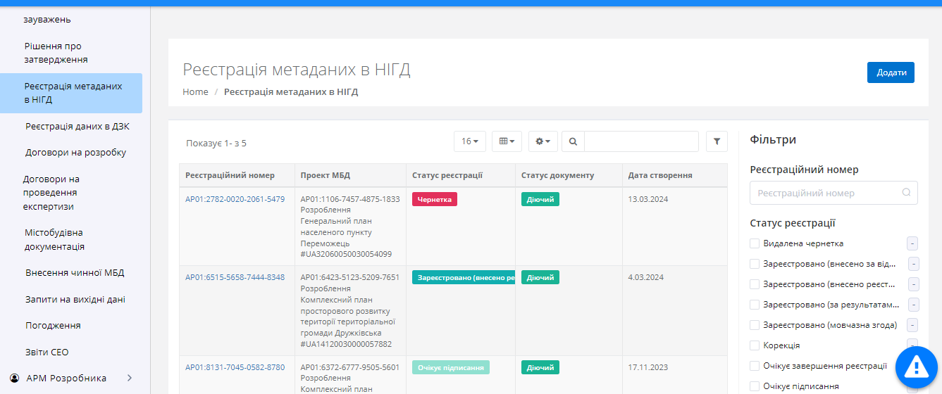Expand the gear settings dropdown
Viewport: 942px width, 394px height.
[x=543, y=141]
